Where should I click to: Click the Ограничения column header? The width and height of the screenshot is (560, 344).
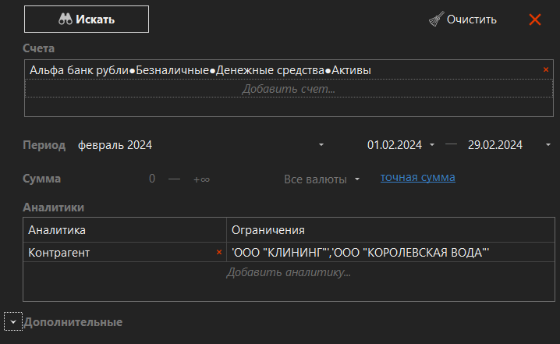pos(390,230)
